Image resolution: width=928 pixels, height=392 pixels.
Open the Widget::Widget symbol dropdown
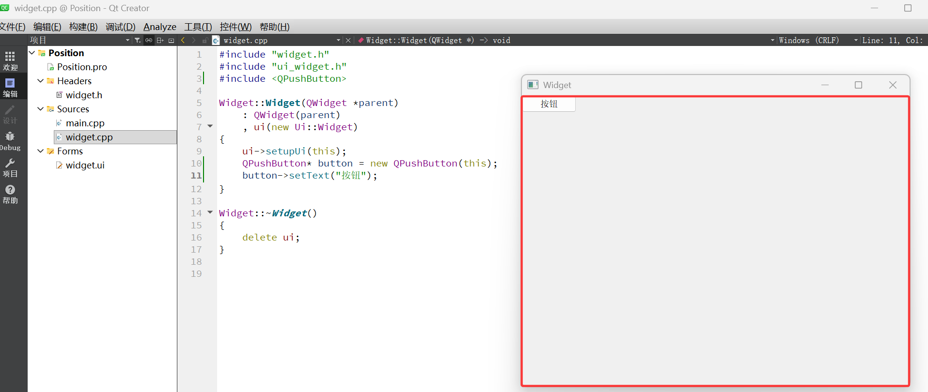pyautogui.click(x=772, y=40)
